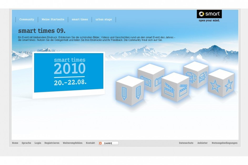Open the Datenschutz link
The image size is (248, 165).
[186, 143]
